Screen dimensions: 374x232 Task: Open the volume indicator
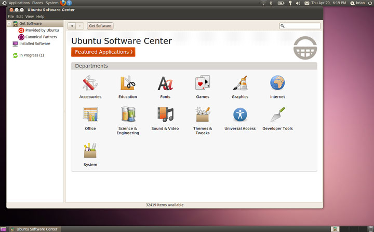pyautogui.click(x=298, y=3)
